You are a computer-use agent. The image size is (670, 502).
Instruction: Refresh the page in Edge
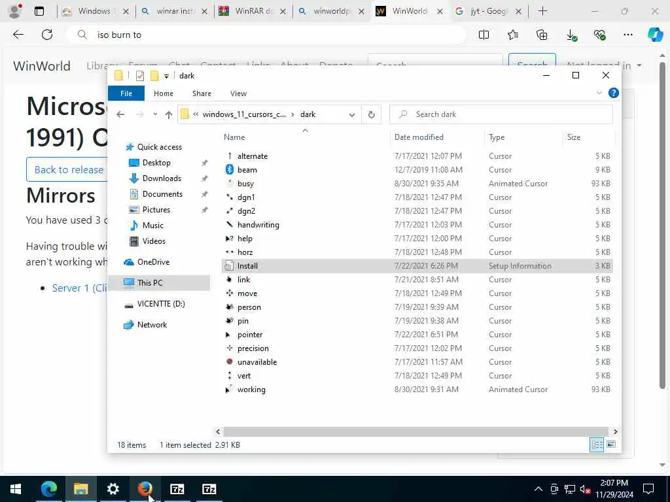coord(47,35)
